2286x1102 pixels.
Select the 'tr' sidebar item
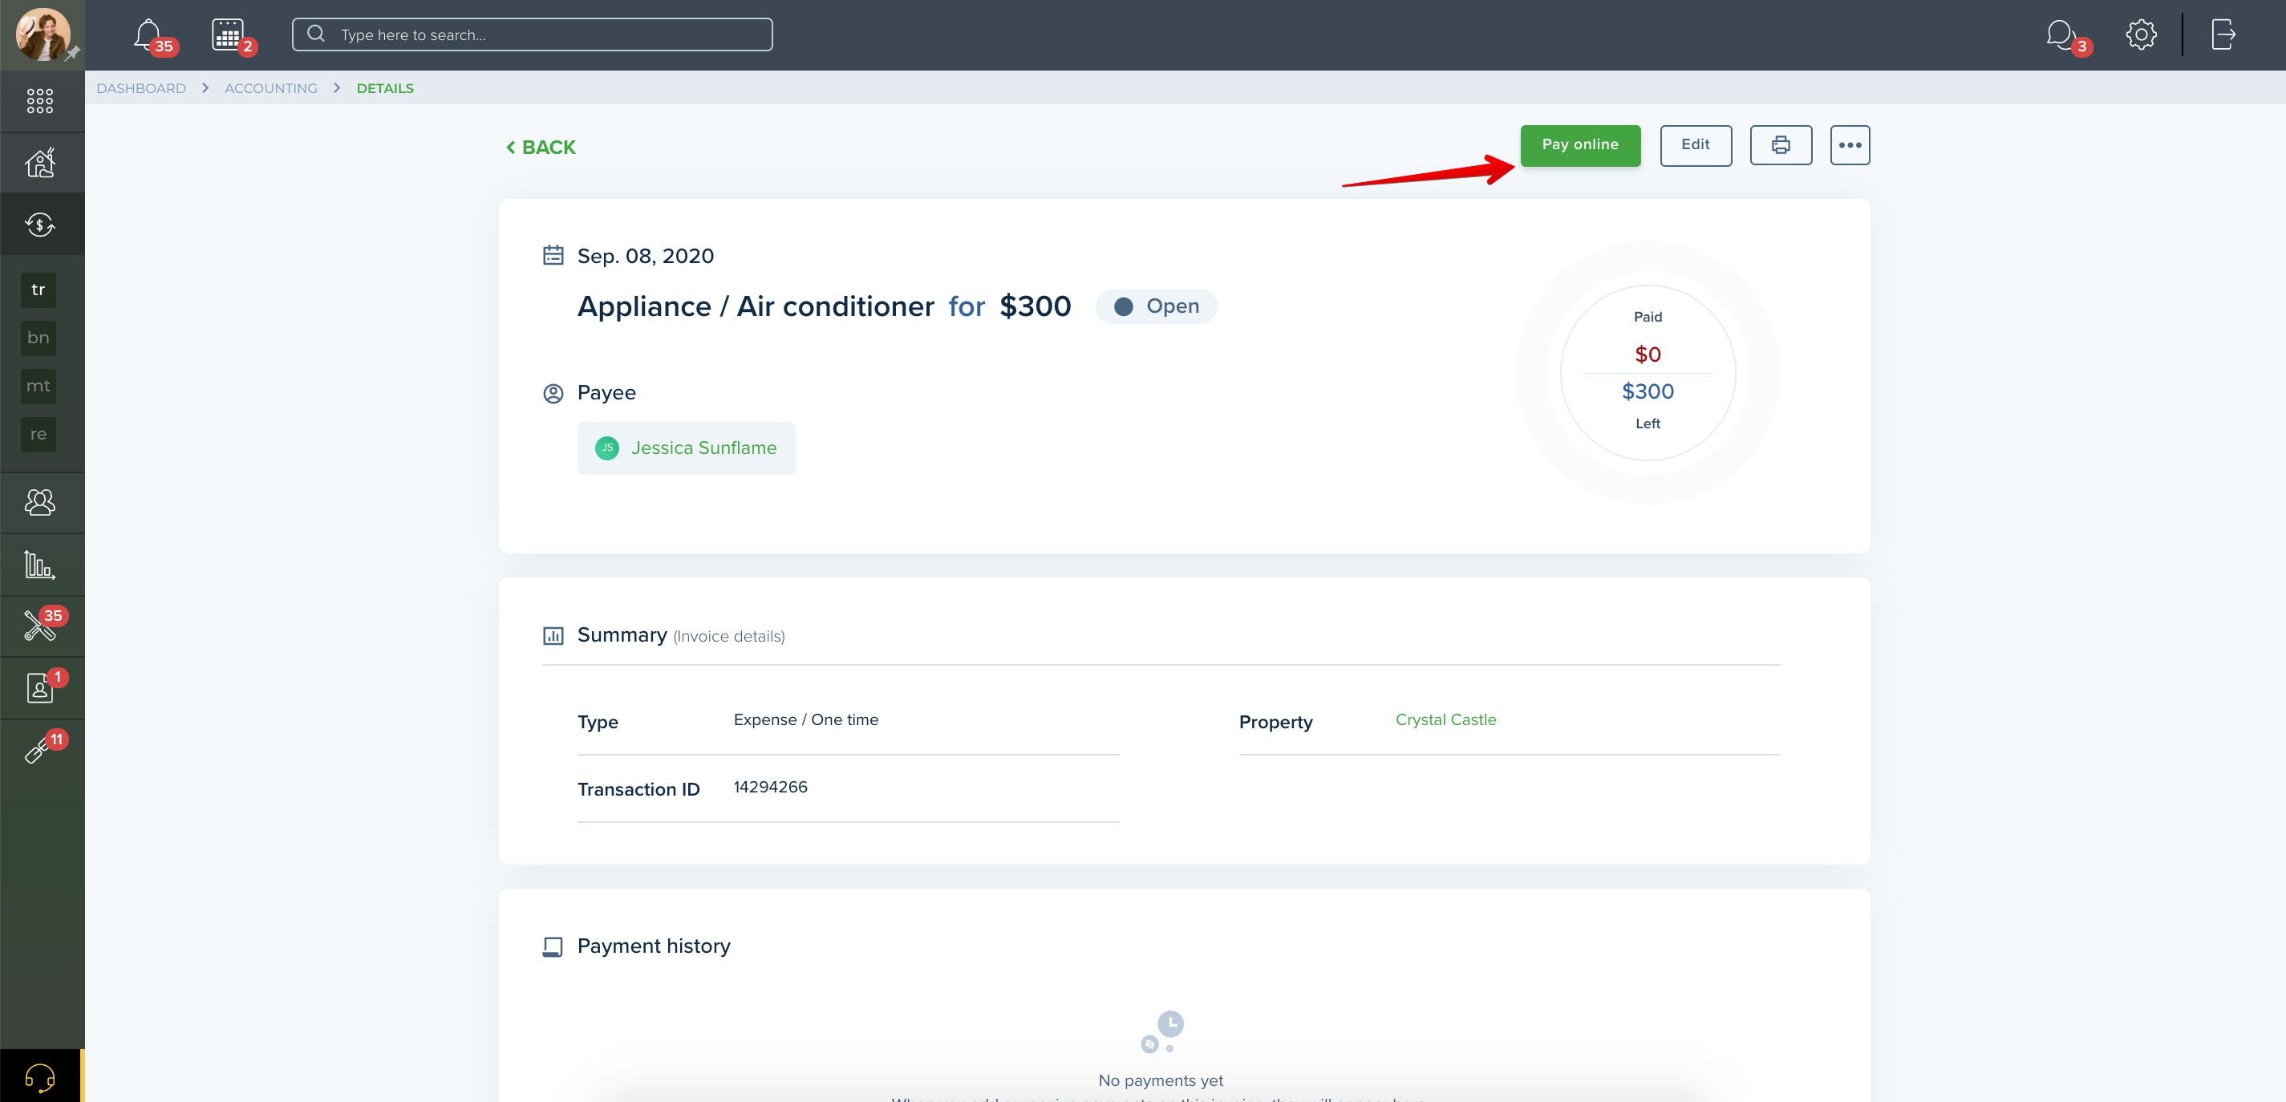point(39,290)
